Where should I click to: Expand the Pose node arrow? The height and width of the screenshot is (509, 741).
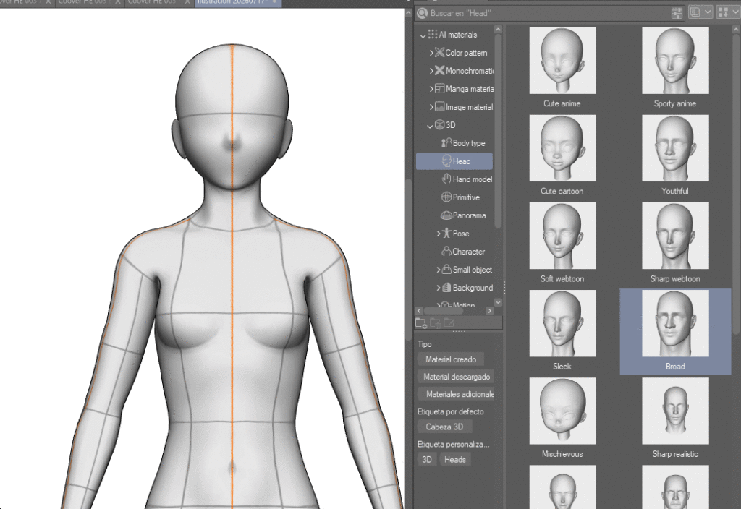click(438, 234)
